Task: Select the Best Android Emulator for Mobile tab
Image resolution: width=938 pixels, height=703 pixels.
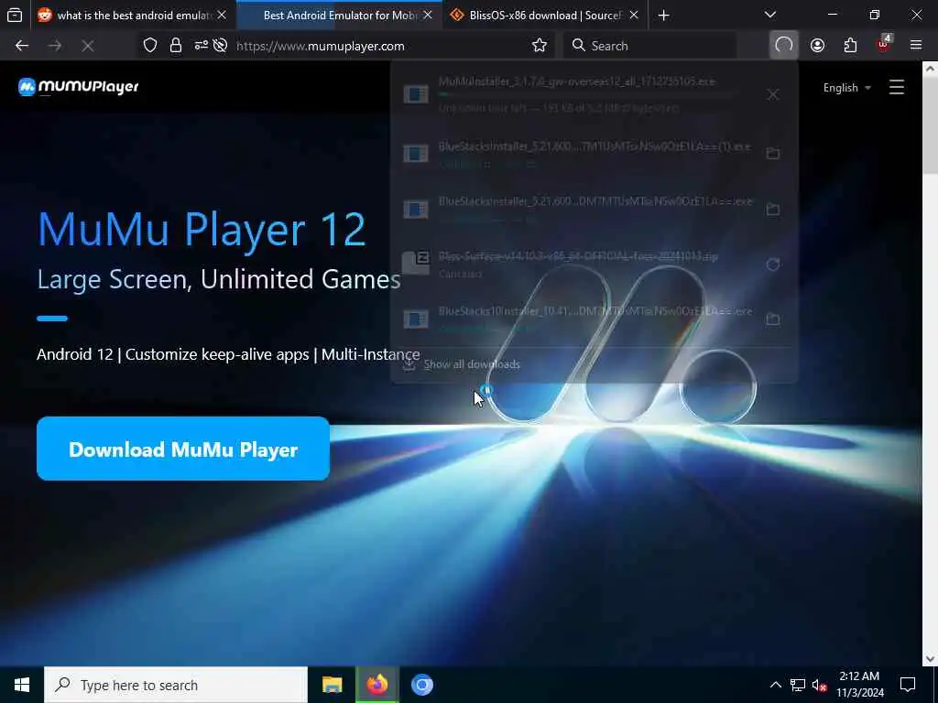Action: [x=340, y=16]
